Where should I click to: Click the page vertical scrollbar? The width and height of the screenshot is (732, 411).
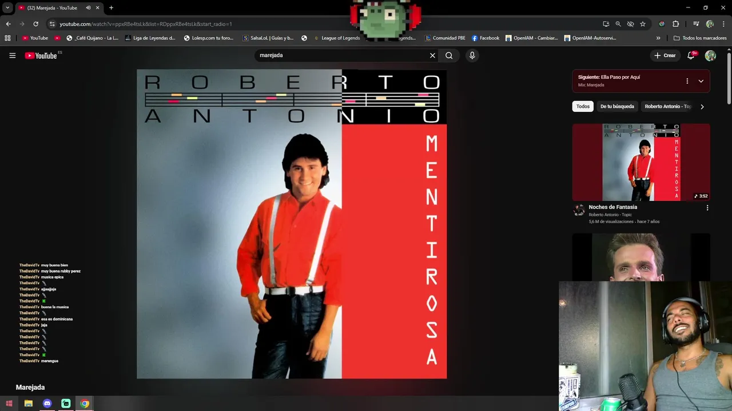[x=729, y=79]
